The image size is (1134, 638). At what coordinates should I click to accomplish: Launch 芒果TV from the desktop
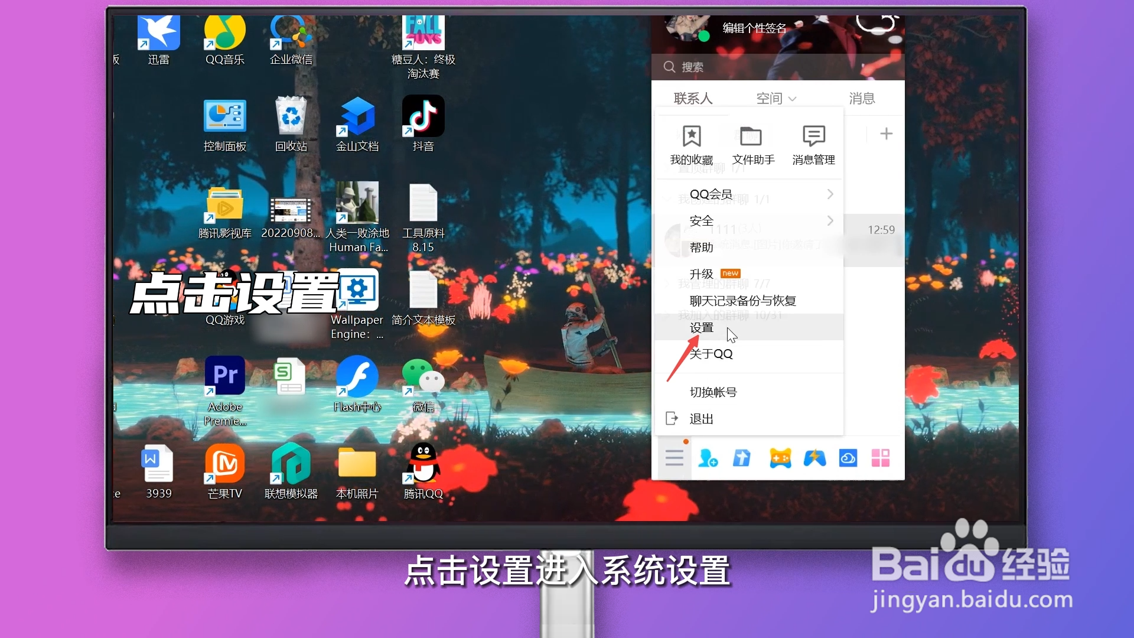coord(225,471)
